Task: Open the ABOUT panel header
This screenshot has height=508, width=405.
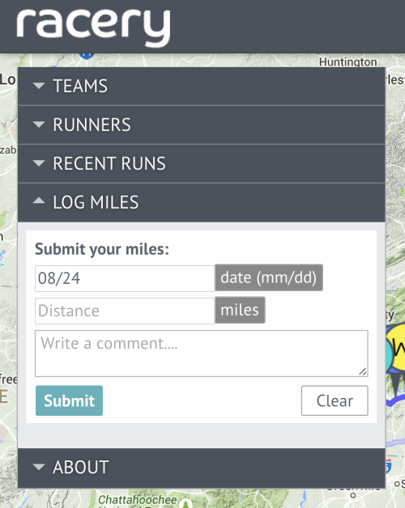Action: point(202,468)
